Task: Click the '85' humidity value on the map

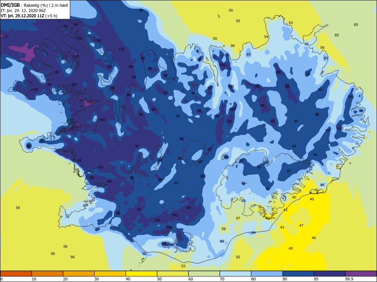Action: tap(248, 55)
